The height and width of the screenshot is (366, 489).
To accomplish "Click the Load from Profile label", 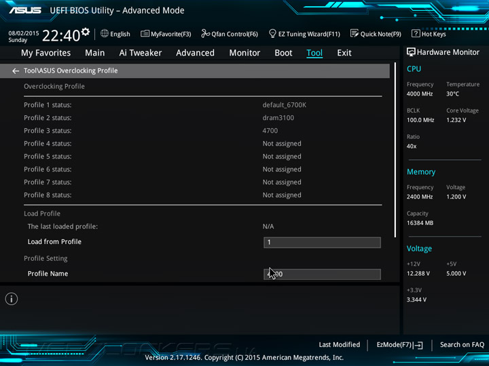I will [54, 241].
